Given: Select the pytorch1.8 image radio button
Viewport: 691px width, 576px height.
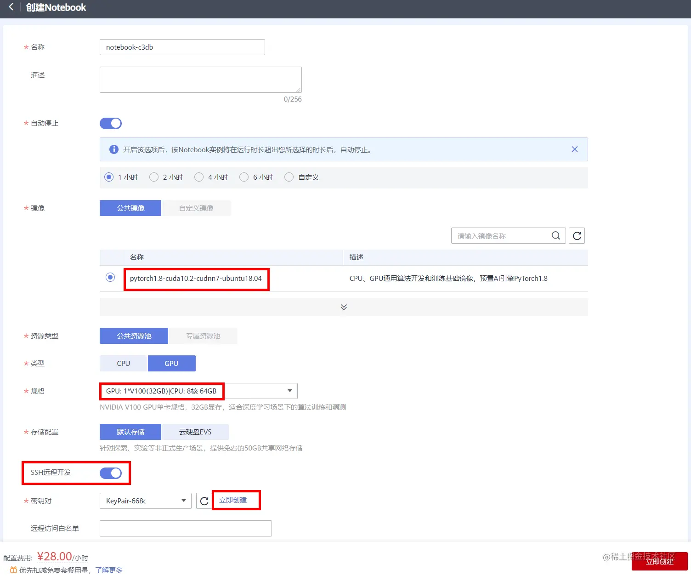Looking at the screenshot, I should (110, 277).
